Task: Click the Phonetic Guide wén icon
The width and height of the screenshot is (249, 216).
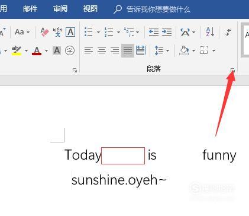Action: click(57, 32)
